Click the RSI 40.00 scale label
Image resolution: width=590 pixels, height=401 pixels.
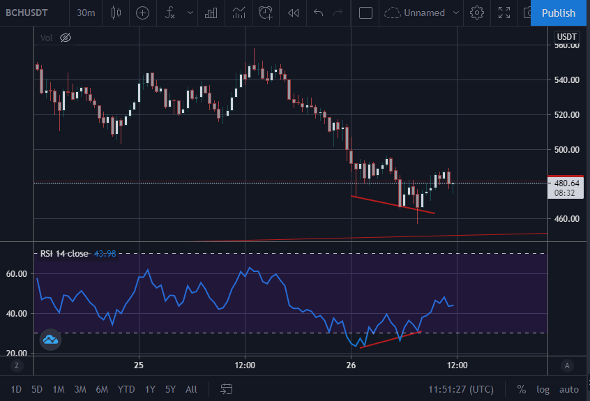click(x=17, y=313)
